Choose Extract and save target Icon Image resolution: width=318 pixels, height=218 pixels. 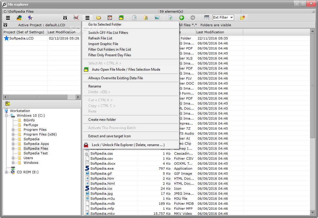coord(109,136)
